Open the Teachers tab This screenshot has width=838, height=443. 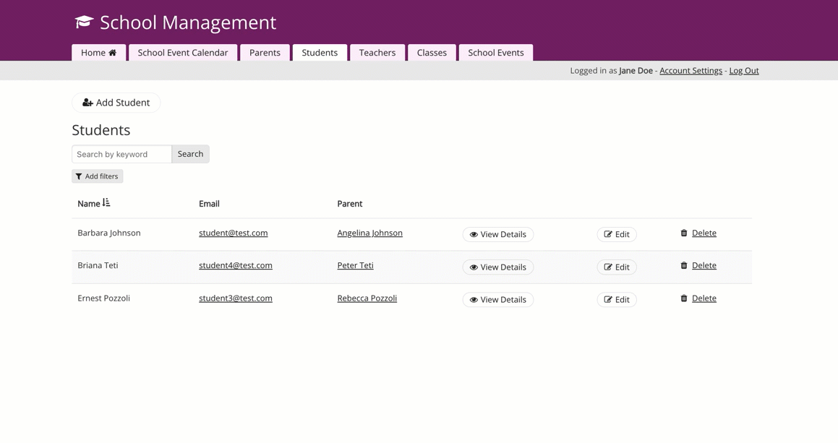click(x=377, y=53)
